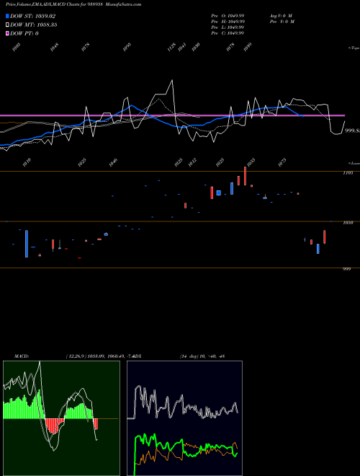
Task: Click the 1128 top value label
Action: pos(172,47)
